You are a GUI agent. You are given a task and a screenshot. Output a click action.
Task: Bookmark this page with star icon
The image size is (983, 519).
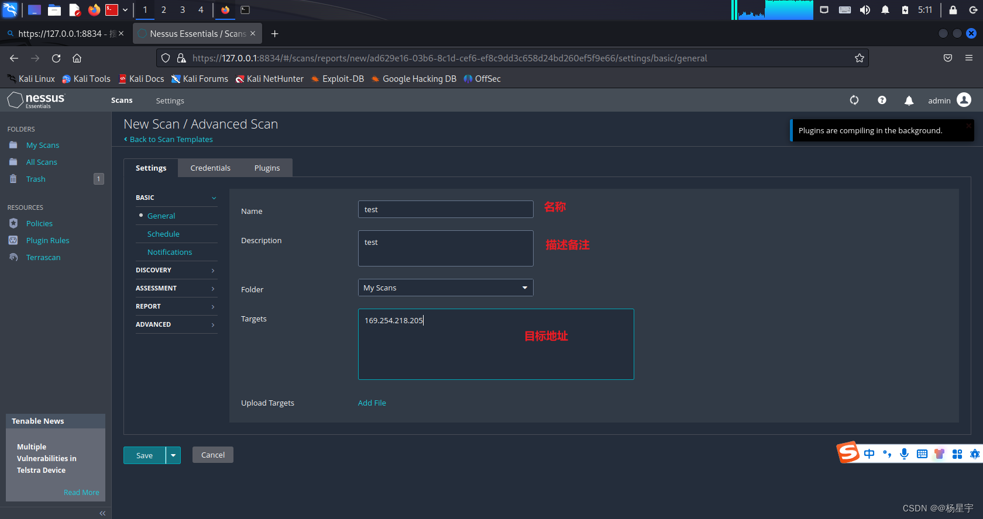(x=859, y=58)
